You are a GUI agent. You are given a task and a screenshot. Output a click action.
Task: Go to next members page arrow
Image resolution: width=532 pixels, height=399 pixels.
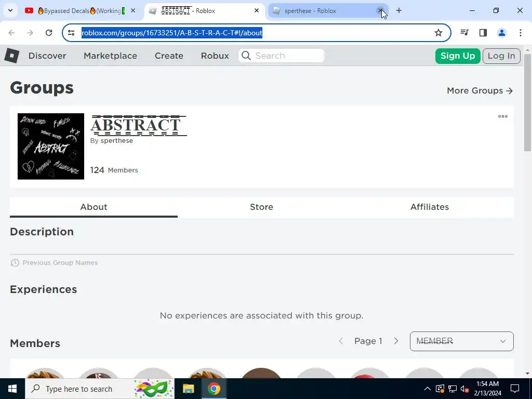point(396,341)
